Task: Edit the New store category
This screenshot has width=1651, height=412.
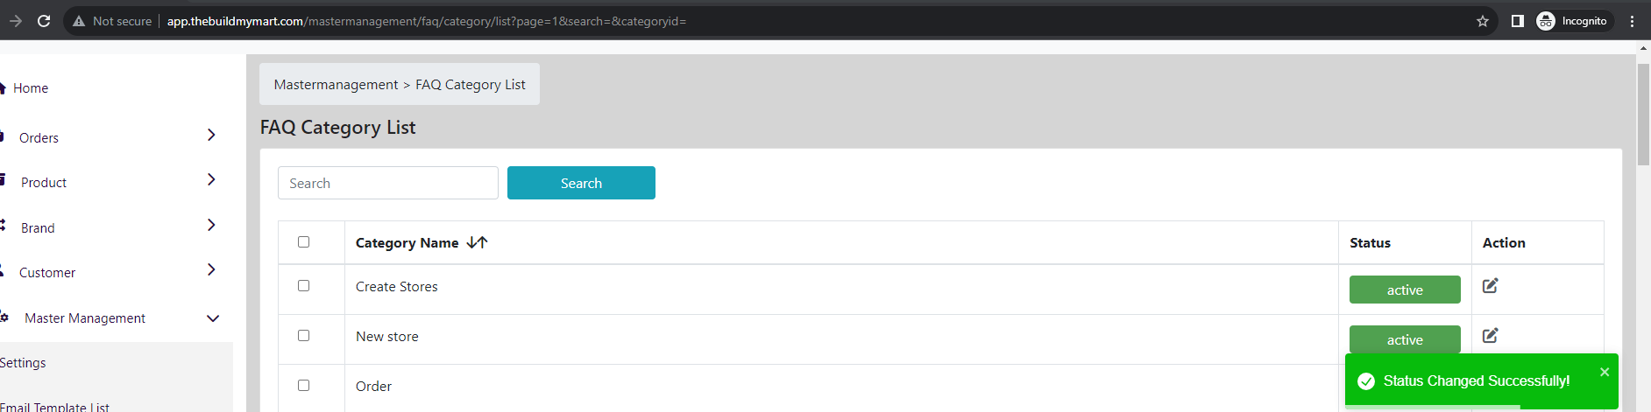Action: click(x=1490, y=335)
